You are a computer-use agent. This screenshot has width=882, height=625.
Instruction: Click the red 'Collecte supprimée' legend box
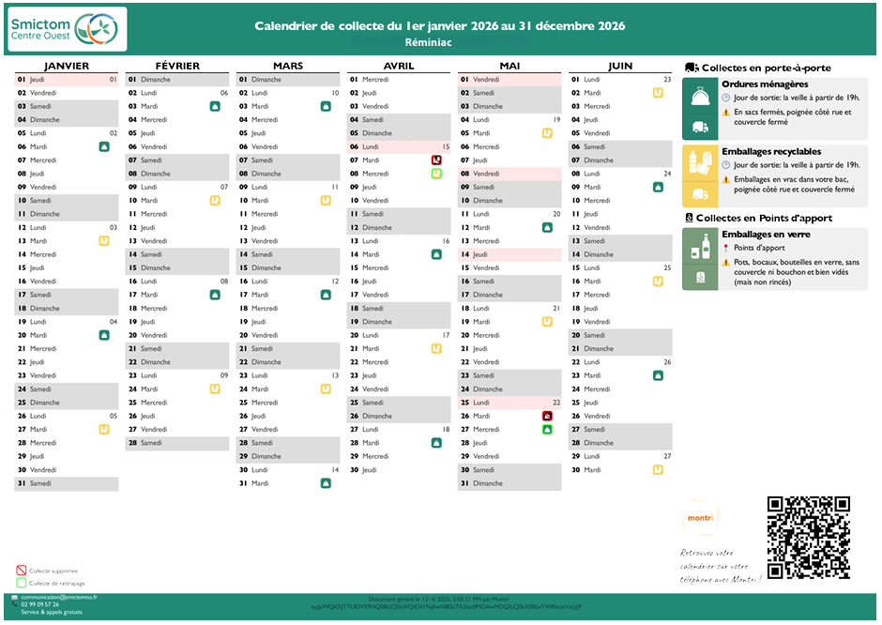coord(21,570)
